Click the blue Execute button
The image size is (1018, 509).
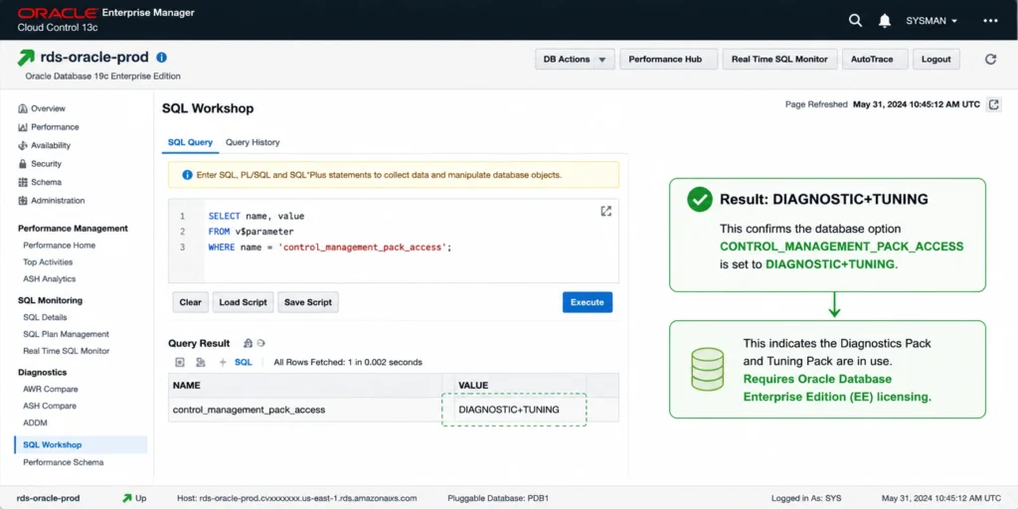[x=588, y=302]
